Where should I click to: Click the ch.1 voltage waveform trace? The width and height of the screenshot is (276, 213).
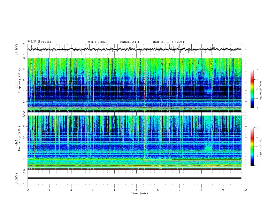(134, 49)
